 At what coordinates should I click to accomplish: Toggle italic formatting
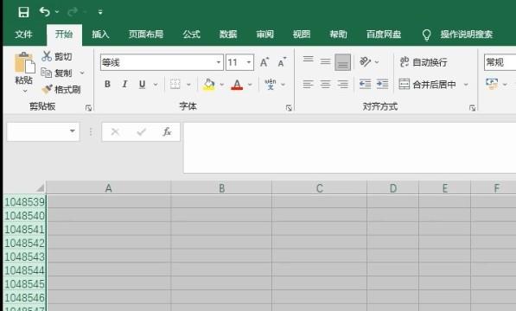[x=124, y=84]
